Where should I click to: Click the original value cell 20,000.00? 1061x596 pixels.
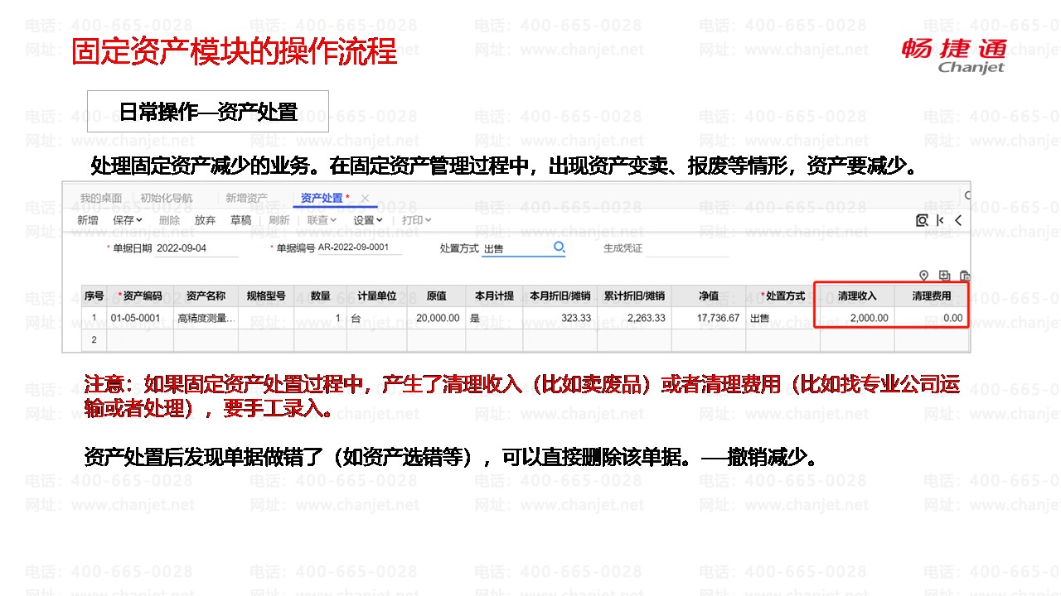(437, 318)
